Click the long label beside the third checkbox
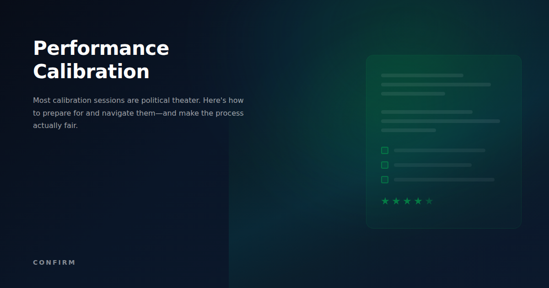Screen dimensions: 549x288 (444, 179)
